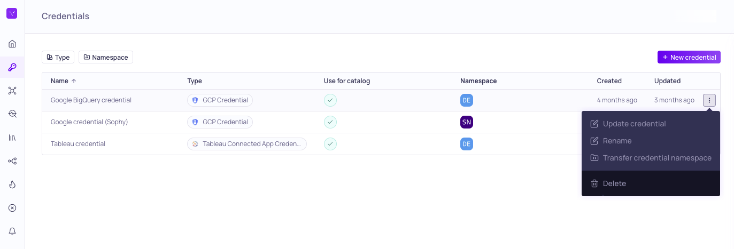Open the lineage graph sidebar icon
Viewport: 734px width, 249px height.
(12, 161)
